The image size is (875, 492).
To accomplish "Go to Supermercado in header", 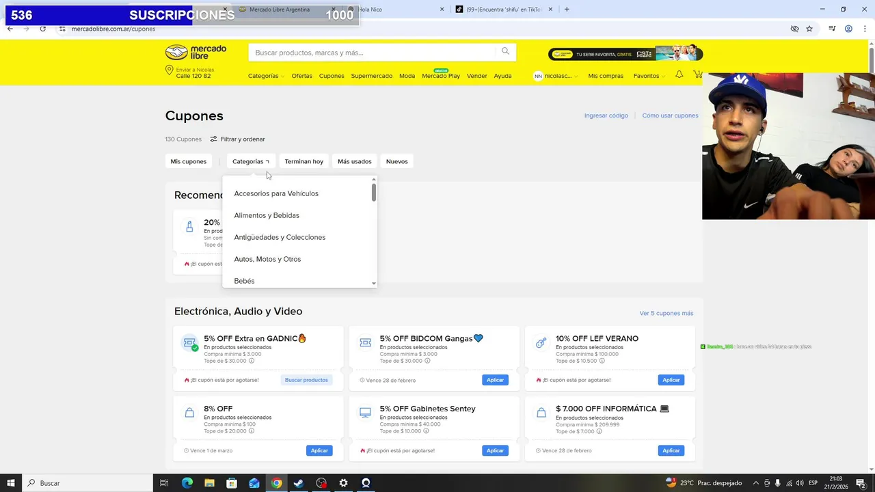I will (x=372, y=76).
